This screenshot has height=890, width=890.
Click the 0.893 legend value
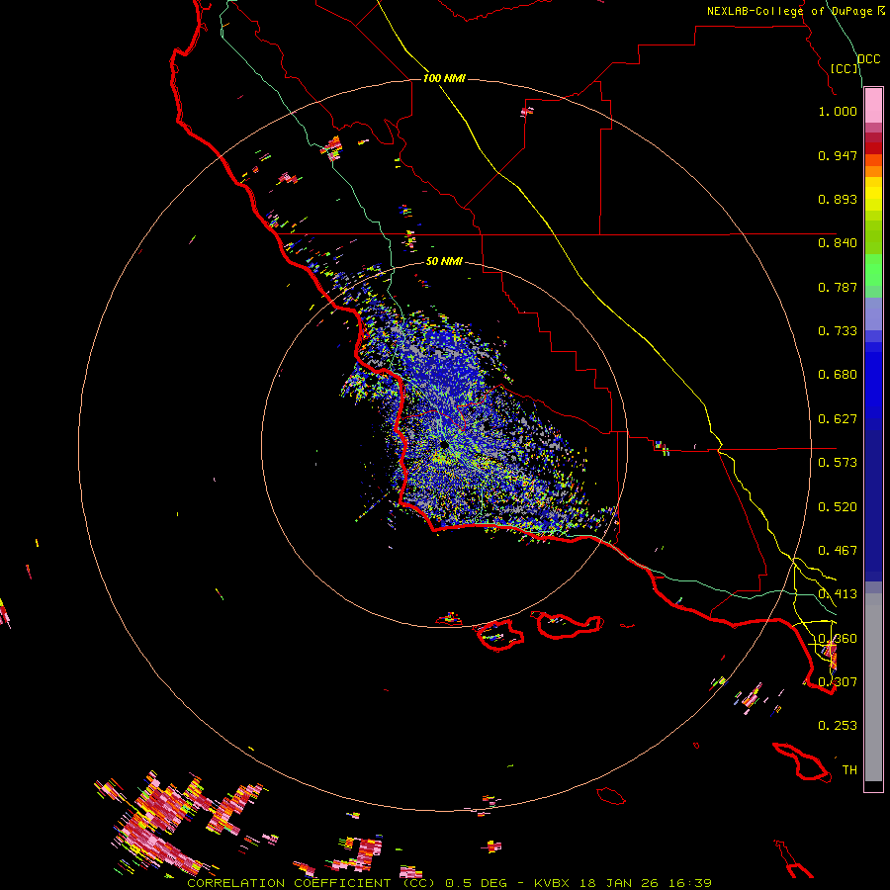click(838, 199)
